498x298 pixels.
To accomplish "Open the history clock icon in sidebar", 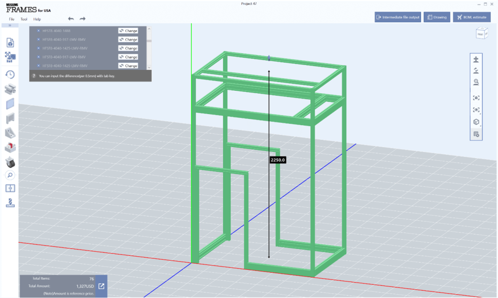I will [10, 75].
